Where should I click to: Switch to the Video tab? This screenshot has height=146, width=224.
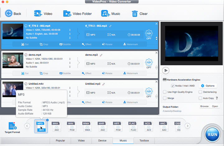(81, 141)
